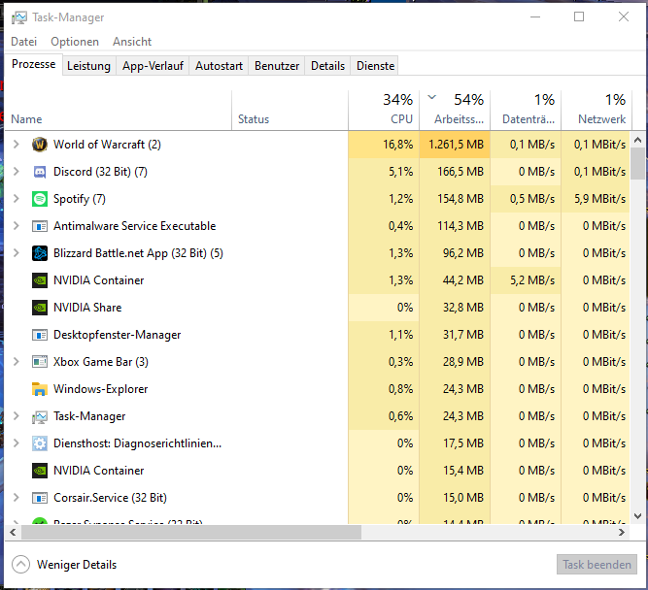Switch to the Autostart tab
Screen dimensions: 648x590
point(219,66)
